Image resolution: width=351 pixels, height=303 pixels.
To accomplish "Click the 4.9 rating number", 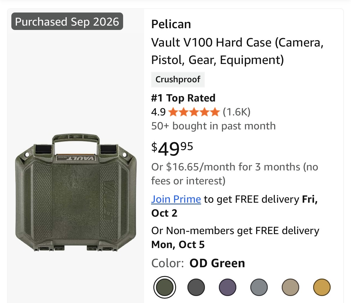I will tap(158, 112).
